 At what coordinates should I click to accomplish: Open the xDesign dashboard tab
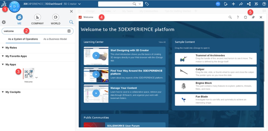coord(90,11)
